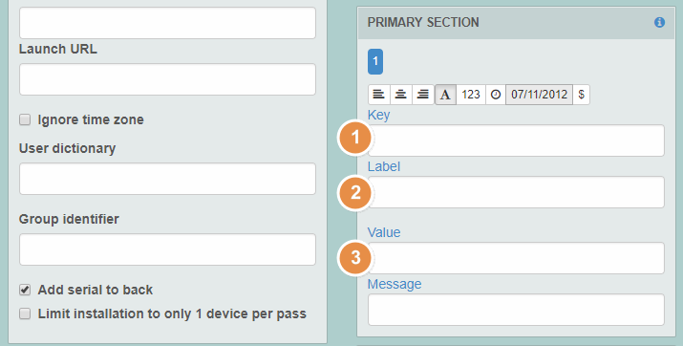Focus the Message input field
The width and height of the screenshot is (683, 346).
pos(516,310)
